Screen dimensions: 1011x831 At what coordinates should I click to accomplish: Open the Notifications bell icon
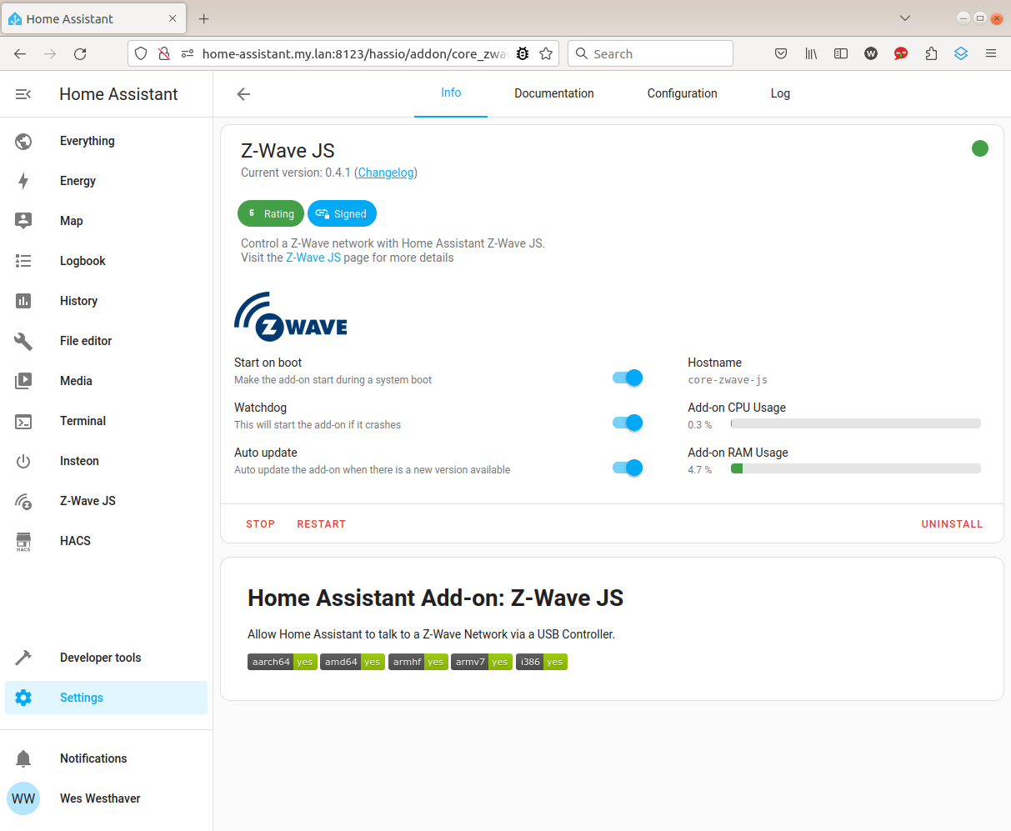[23, 758]
